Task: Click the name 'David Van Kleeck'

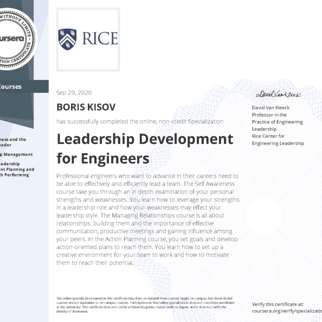Action: coord(271,108)
